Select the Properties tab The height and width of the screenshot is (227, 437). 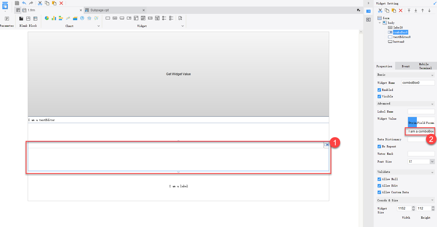click(384, 66)
